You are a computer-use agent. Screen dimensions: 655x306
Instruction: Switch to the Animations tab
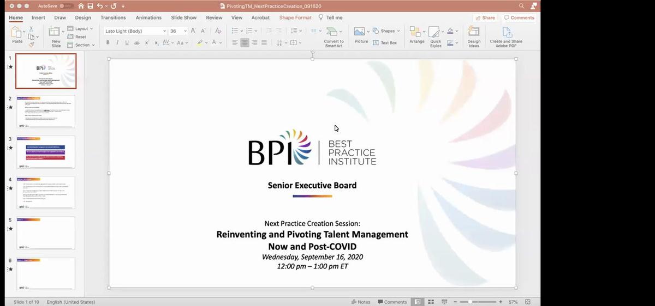coord(148,17)
